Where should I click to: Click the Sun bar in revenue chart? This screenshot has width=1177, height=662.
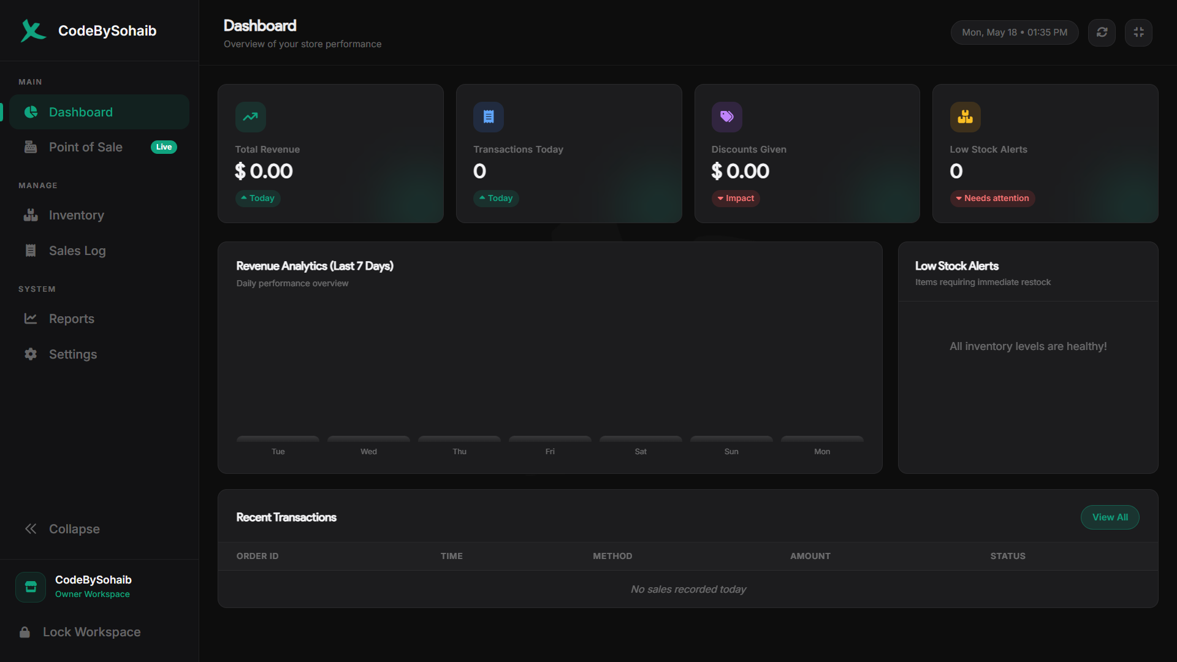731,439
